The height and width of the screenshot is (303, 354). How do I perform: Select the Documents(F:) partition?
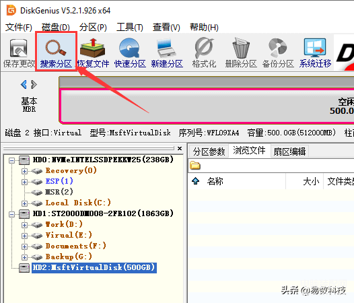point(75,246)
